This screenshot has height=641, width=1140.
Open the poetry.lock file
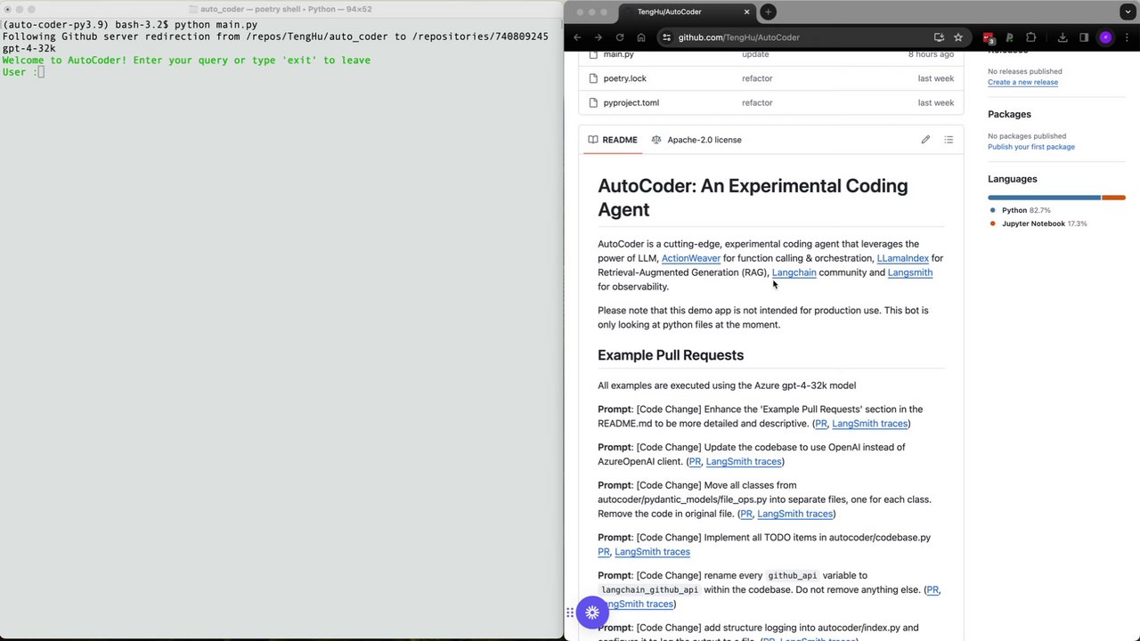click(x=624, y=78)
